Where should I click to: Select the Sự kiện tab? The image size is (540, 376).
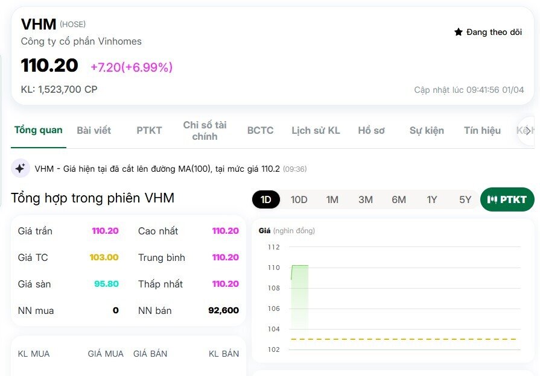click(x=426, y=130)
